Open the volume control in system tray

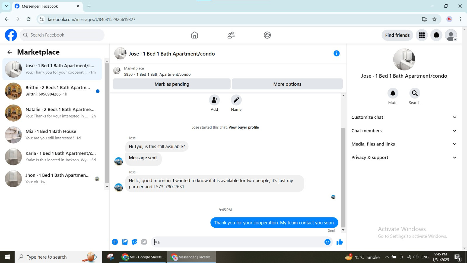tap(416, 257)
